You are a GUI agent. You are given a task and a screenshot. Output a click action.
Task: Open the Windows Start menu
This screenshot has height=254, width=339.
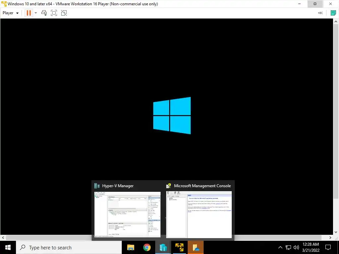8,247
